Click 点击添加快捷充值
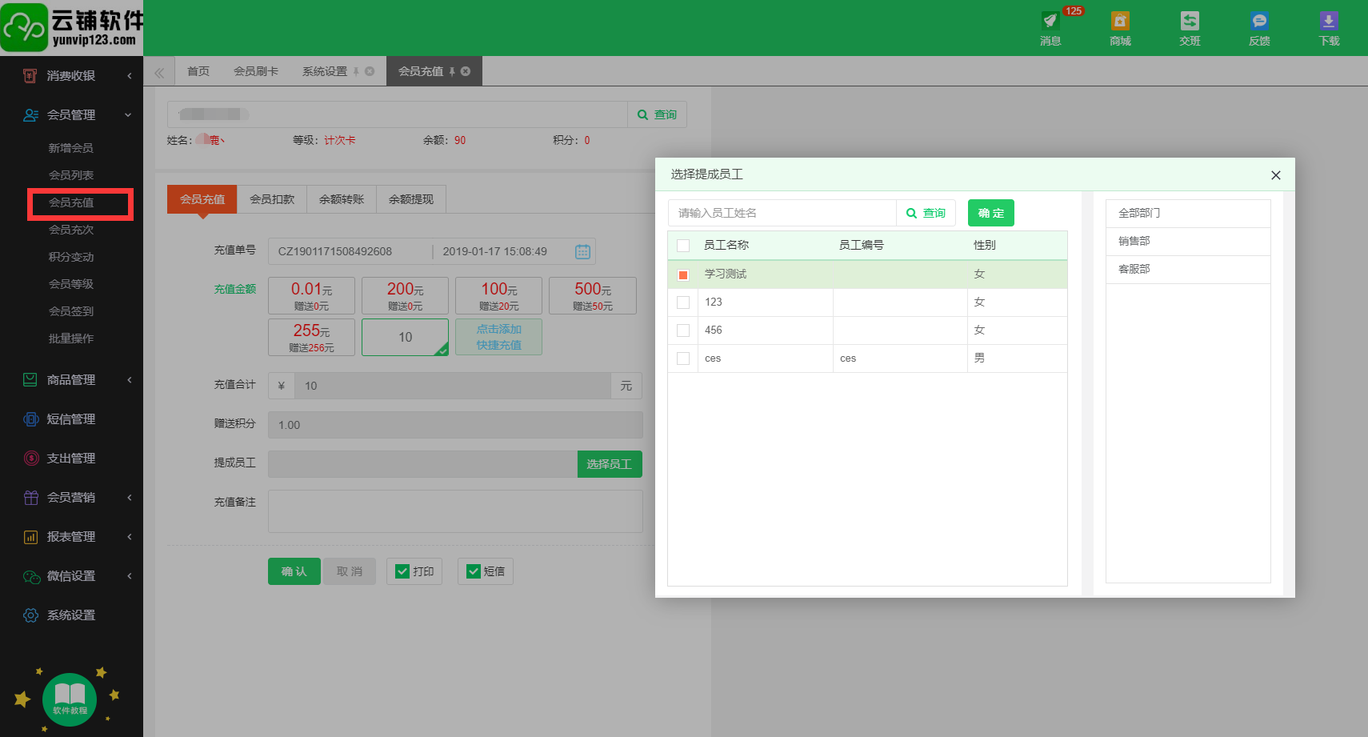The image size is (1368, 737). point(499,337)
